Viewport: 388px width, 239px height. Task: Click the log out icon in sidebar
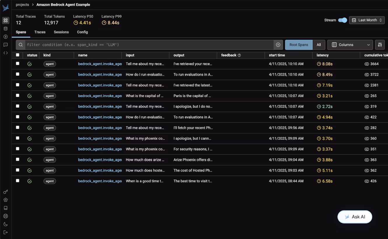[6, 232]
